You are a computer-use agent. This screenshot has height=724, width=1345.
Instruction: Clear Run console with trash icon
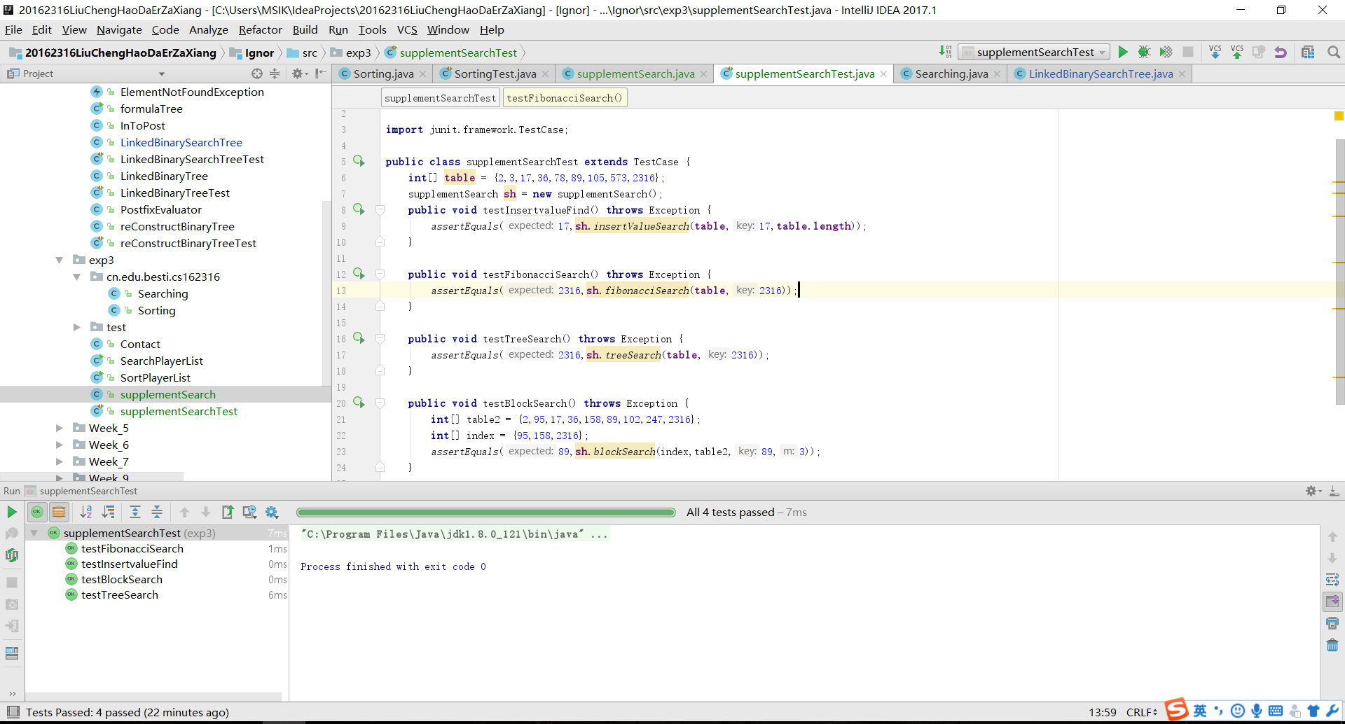[1332, 645]
